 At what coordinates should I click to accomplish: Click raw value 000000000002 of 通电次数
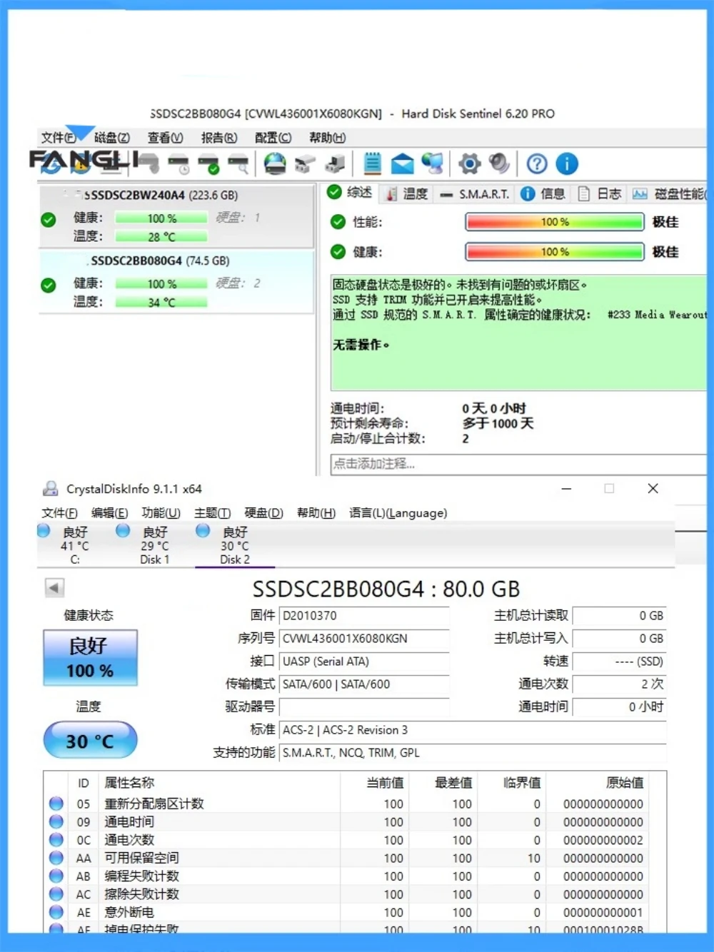click(603, 840)
